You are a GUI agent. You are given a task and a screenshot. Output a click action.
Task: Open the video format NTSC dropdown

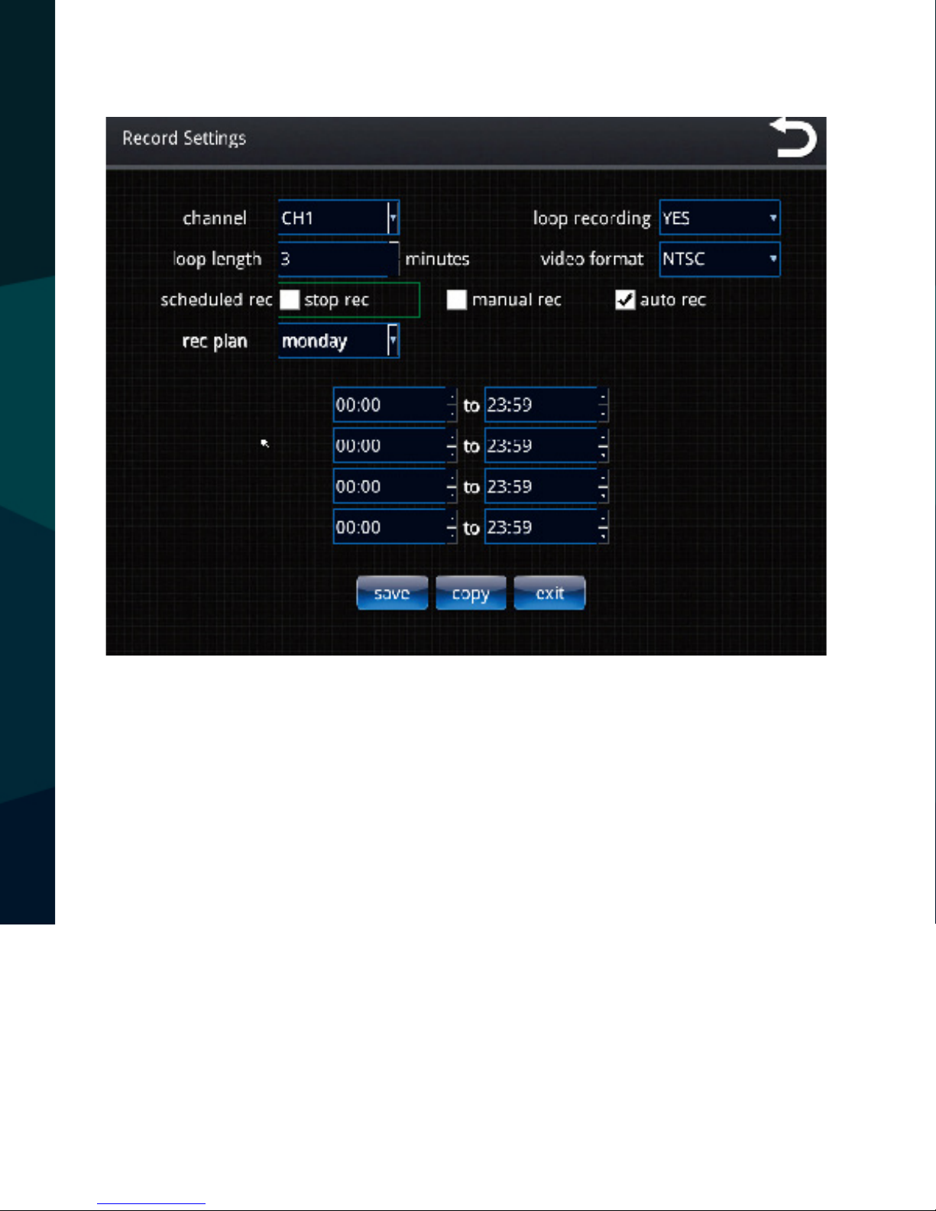[720, 259]
